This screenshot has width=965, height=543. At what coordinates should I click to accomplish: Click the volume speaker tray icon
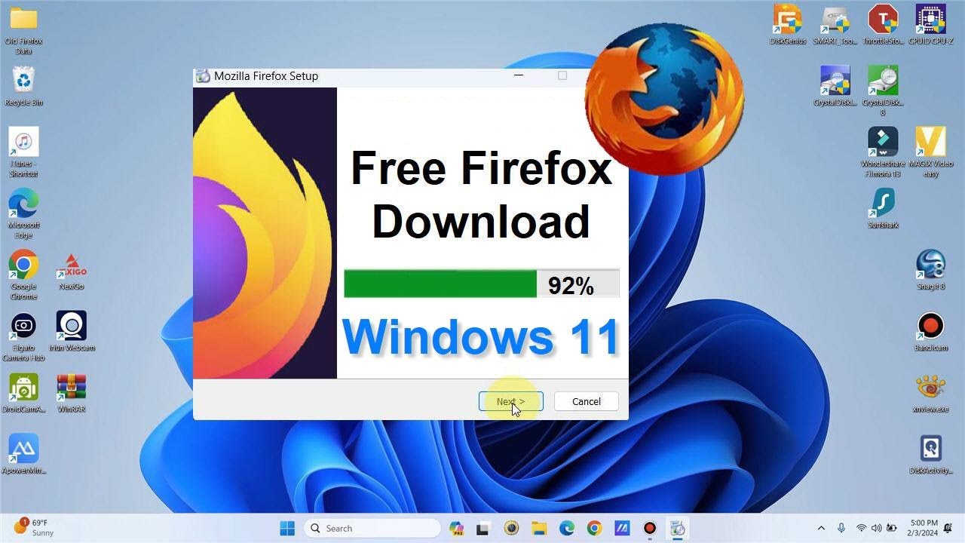[876, 528]
